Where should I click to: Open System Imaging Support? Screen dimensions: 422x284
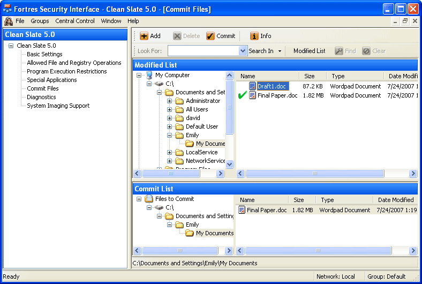coord(58,106)
